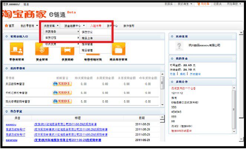Viewport: 246px width, 149px height.
Task: Open the first easeou sender link in 待办事宜
Action: tap(11, 125)
